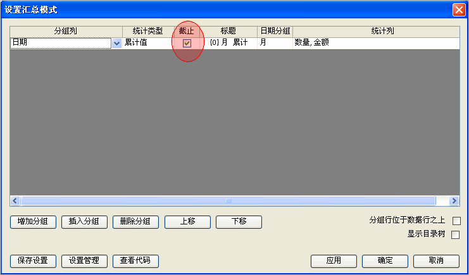Close the 设置汇总模式 dialog window
The height and width of the screenshot is (275, 469).
(458, 9)
